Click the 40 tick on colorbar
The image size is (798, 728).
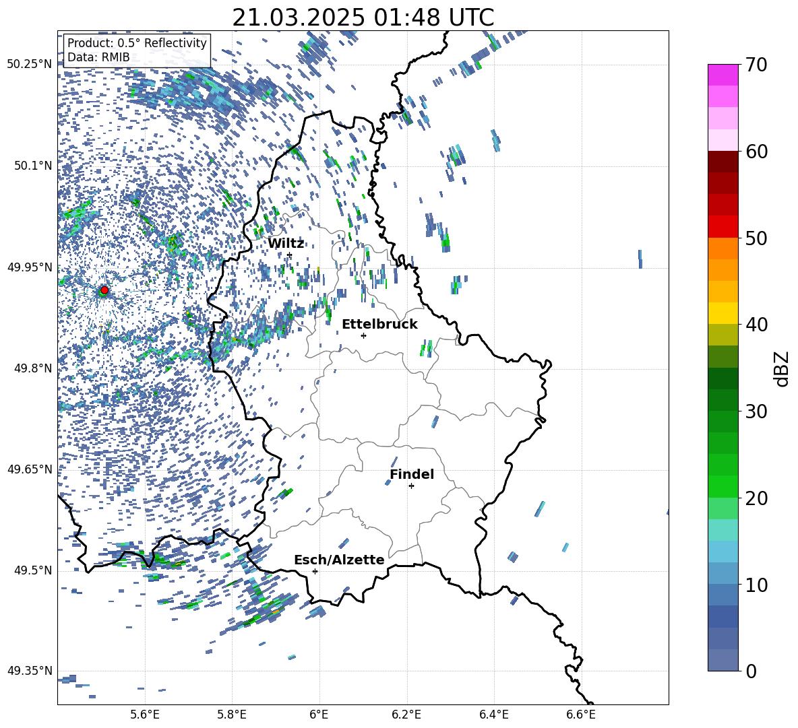756,325
